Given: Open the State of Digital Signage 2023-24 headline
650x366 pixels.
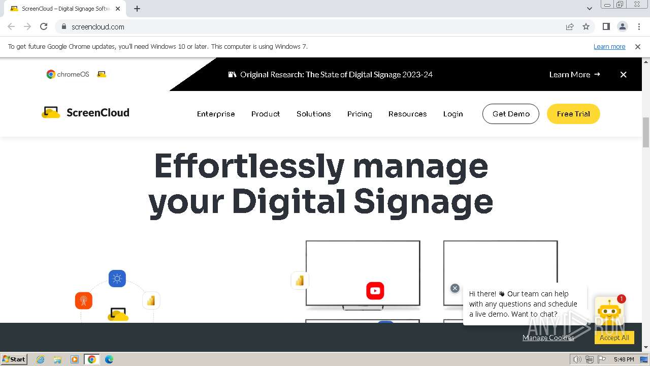Looking at the screenshot, I should (336, 74).
